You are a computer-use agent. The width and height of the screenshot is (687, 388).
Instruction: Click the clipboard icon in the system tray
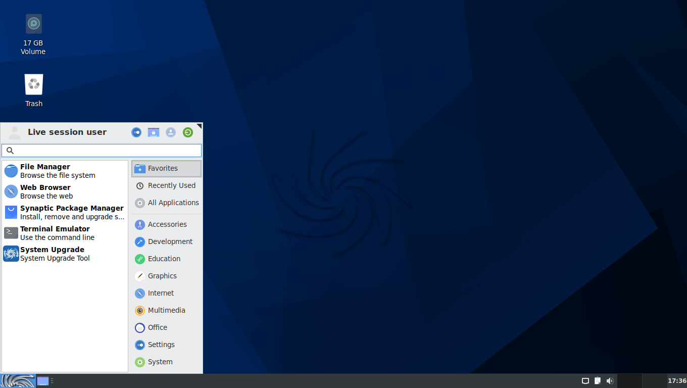tap(598, 381)
